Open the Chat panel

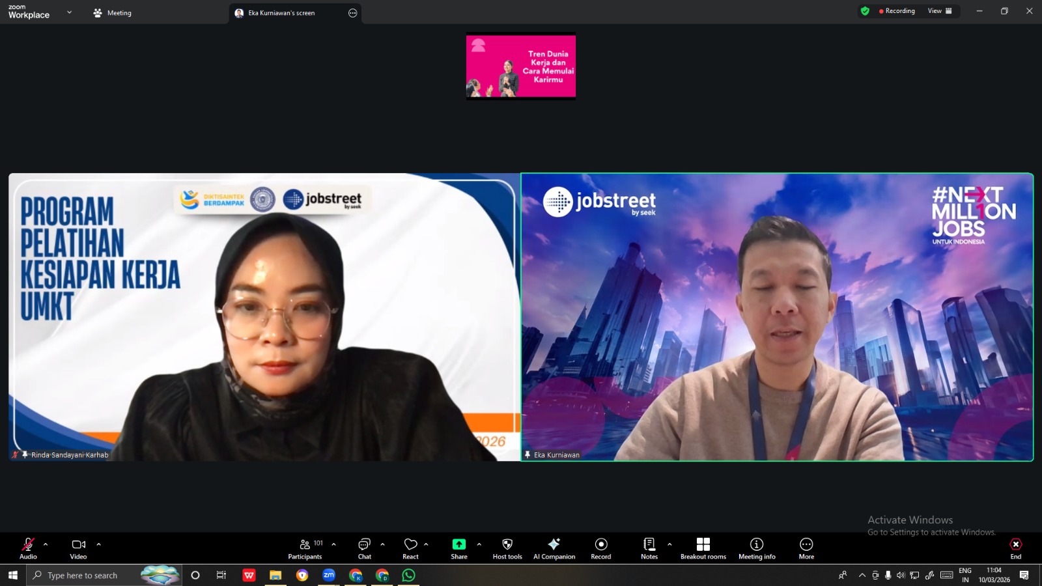pyautogui.click(x=364, y=548)
